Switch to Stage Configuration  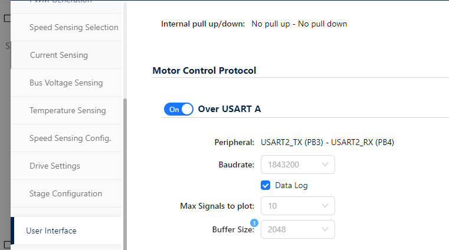(x=65, y=193)
